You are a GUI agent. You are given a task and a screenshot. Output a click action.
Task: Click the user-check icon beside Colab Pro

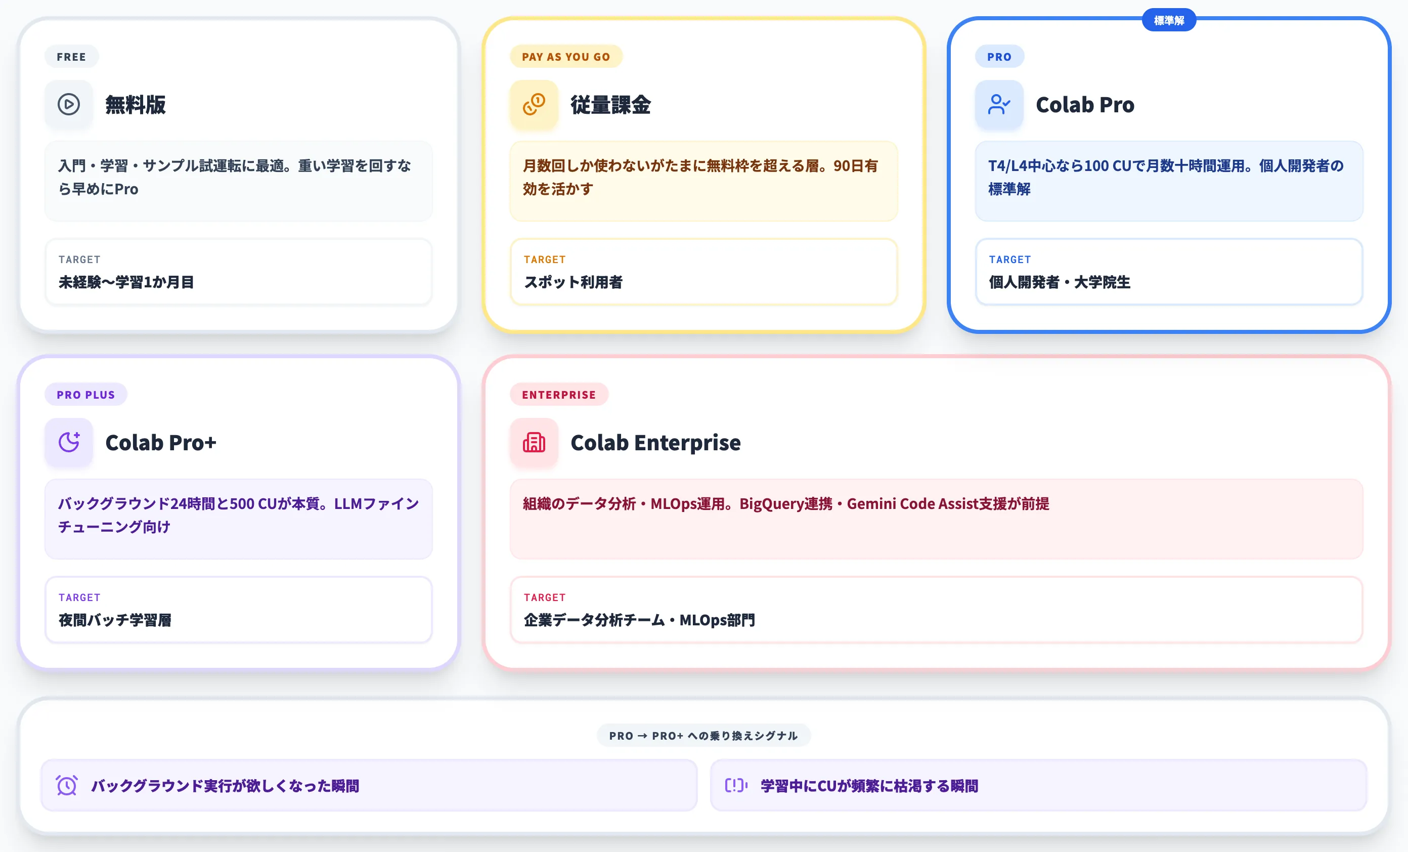[999, 104]
